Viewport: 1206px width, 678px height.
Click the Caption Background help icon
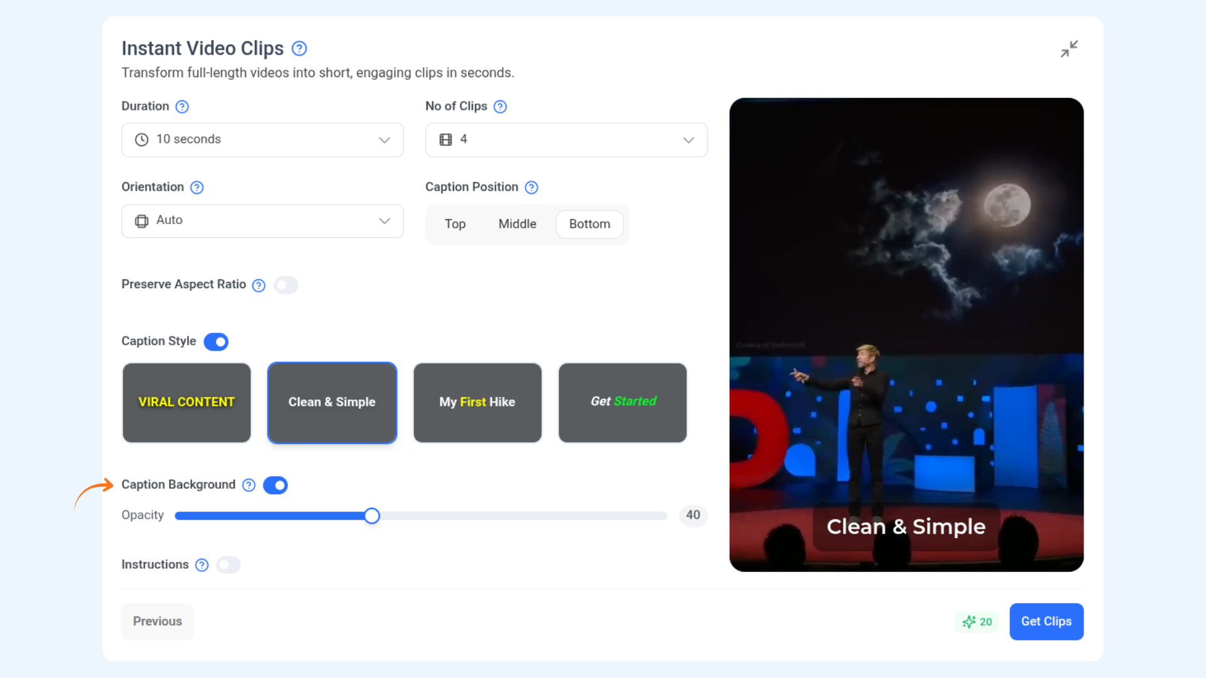tap(249, 485)
